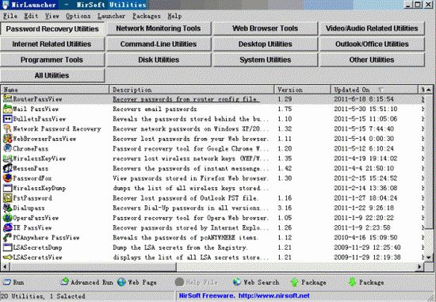The height and width of the screenshot is (302, 436).
Task: Open the View menu
Action: tap(52, 16)
